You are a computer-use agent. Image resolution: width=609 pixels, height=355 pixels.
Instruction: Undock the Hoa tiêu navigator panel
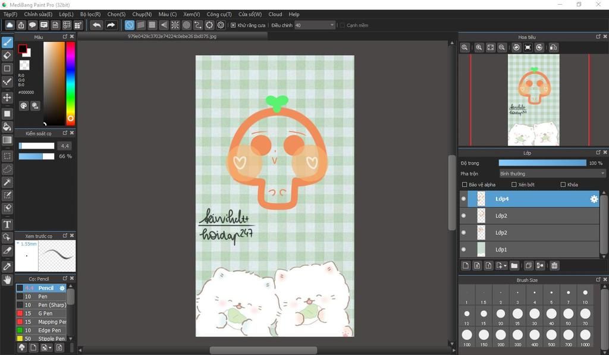(598, 36)
